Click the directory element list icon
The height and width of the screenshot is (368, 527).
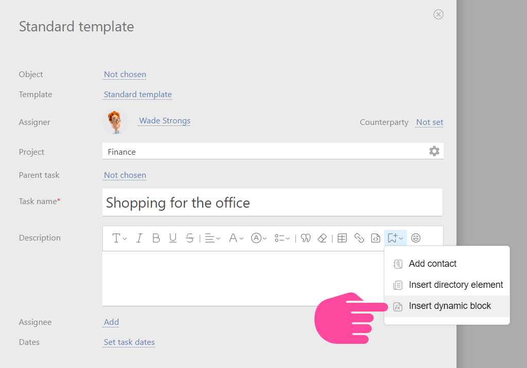(x=398, y=285)
